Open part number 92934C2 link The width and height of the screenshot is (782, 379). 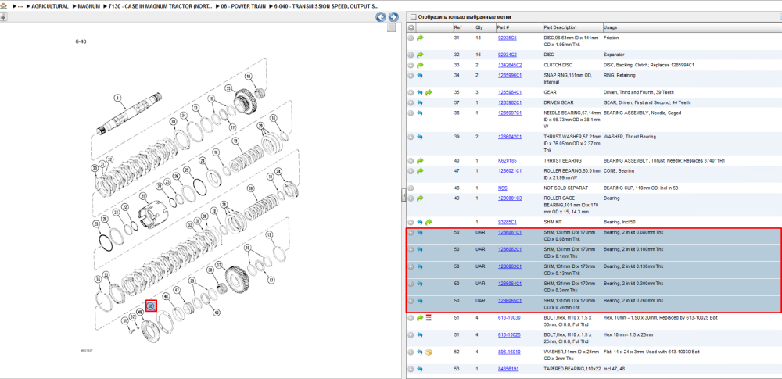coord(508,55)
